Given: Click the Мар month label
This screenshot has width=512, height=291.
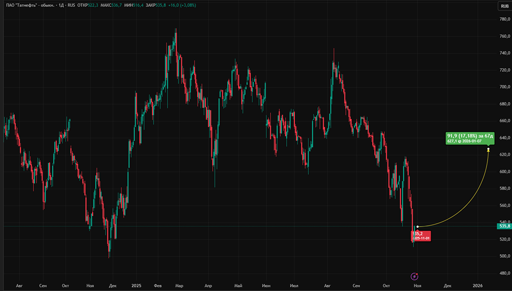Looking at the screenshot, I should [179, 285].
